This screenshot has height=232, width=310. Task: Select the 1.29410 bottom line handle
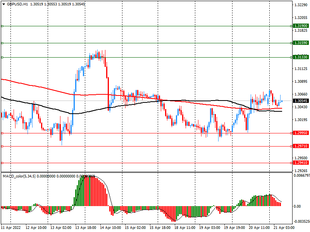click(x=2, y=163)
